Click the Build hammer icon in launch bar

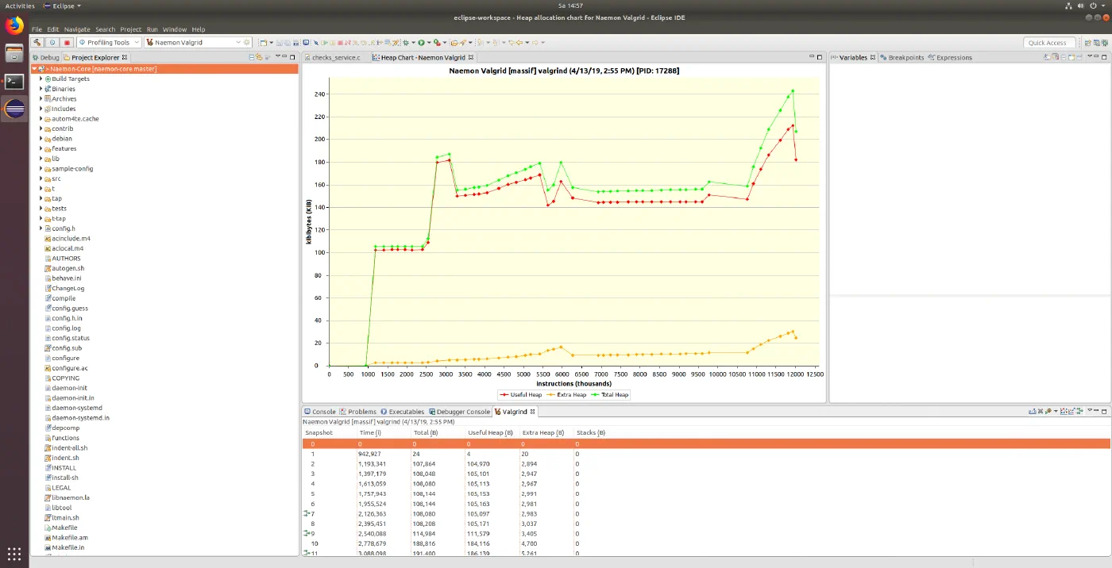37,42
